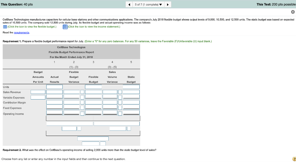The height and width of the screenshot is (162, 296).
Task: Open the settings gear icon
Action: pyautogui.click(x=293, y=12)
